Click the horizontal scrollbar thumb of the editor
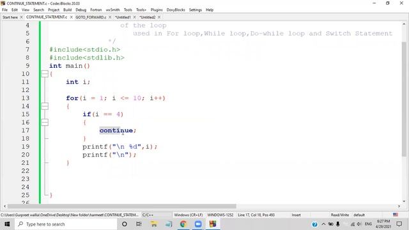Screen dimensions: 409x230 click(x=121, y=206)
